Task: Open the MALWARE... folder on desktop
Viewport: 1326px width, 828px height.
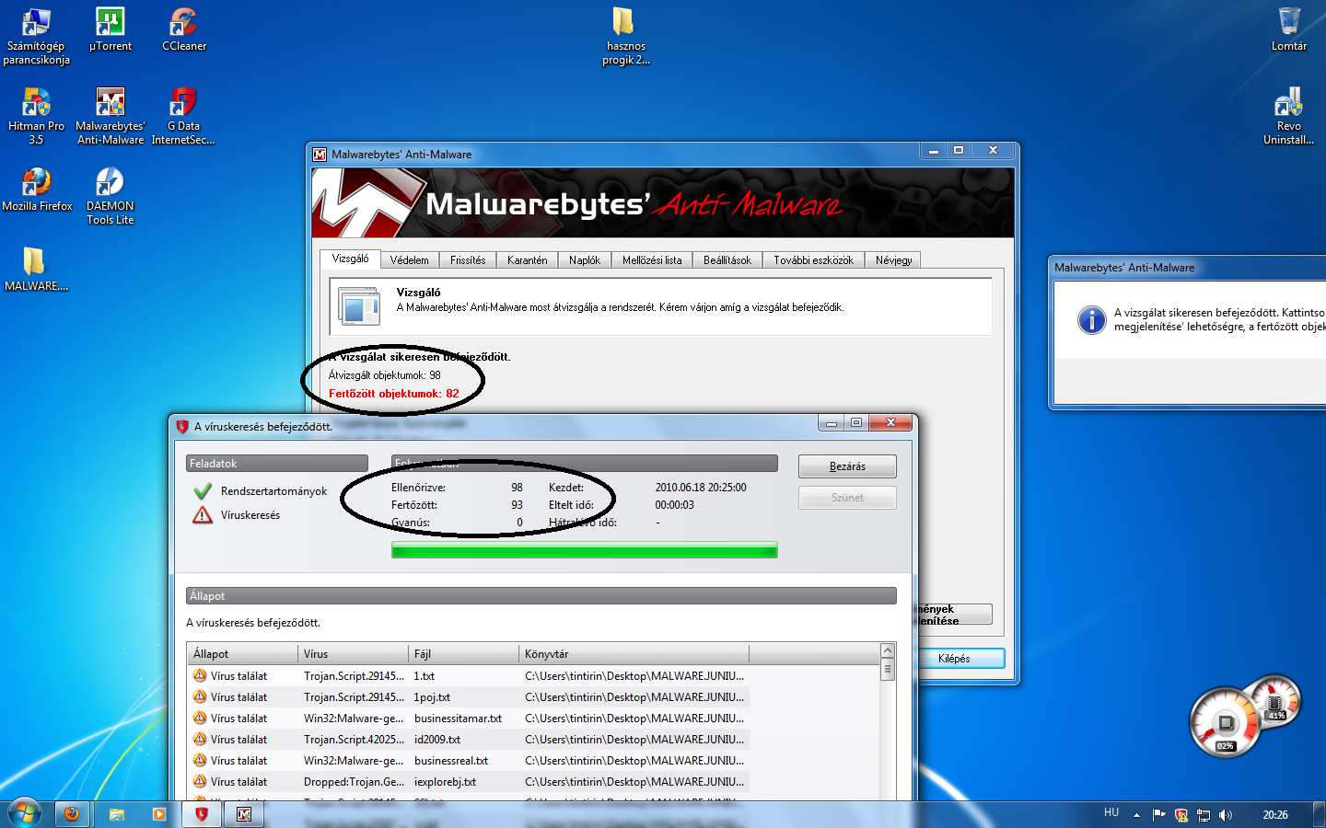Action: point(36,270)
